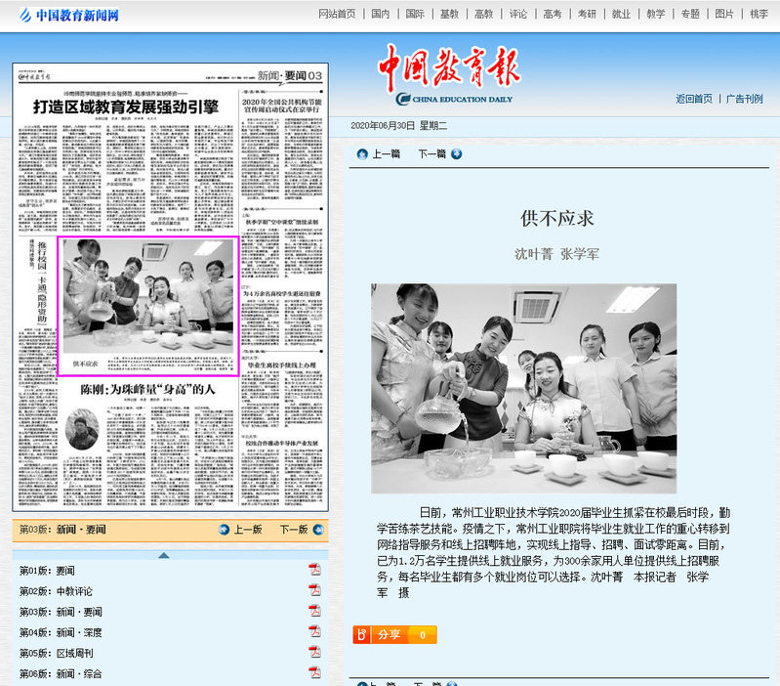Go to the 教学 section
The image size is (780, 686).
tap(656, 14)
